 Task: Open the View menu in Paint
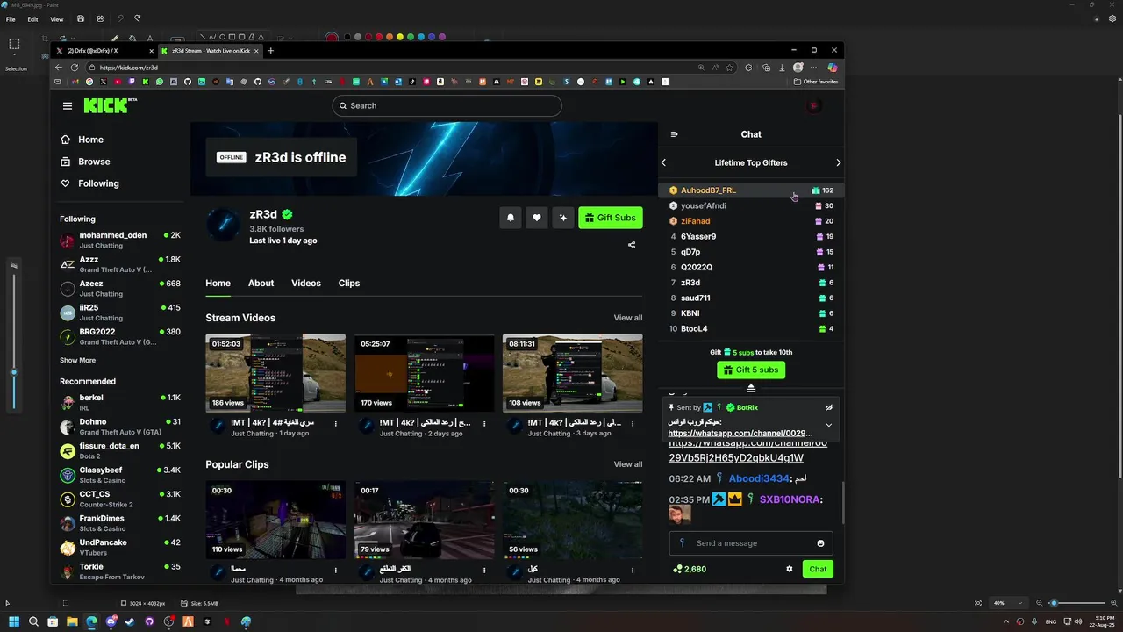pos(56,18)
